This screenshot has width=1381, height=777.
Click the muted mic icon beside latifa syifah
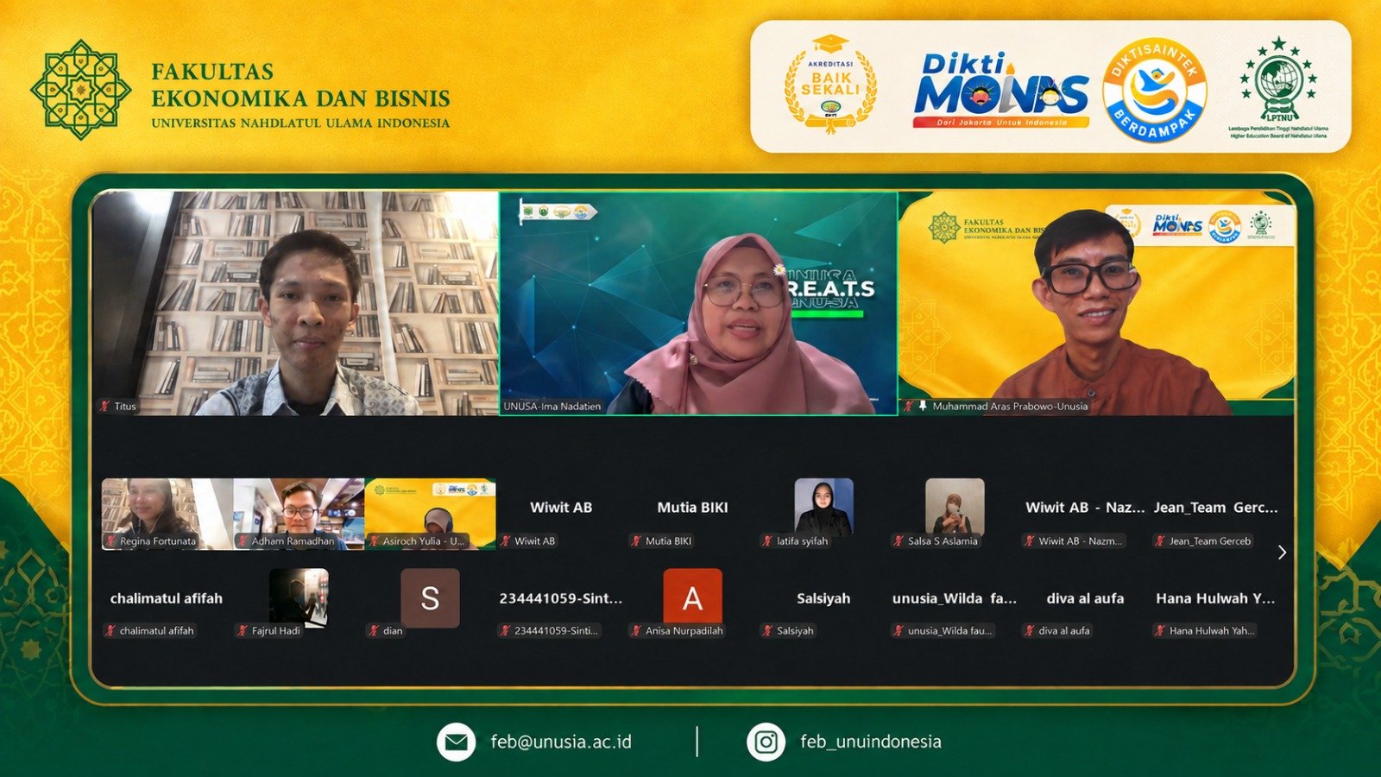767,541
